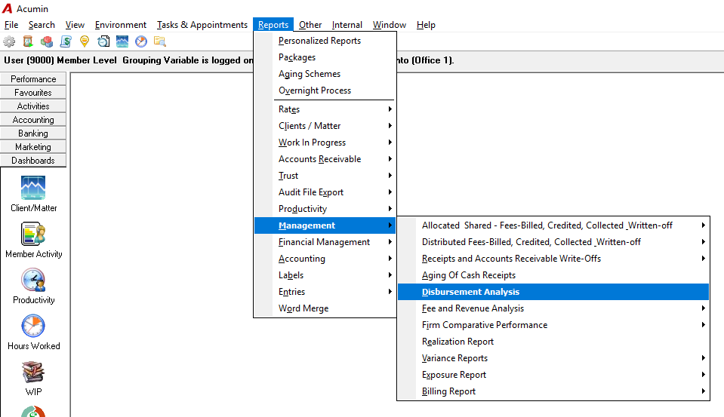Viewport: 724px width, 417px height.
Task: Click the Acumin logo in title bar
Action: click(8, 9)
